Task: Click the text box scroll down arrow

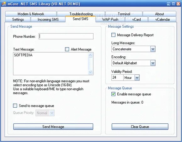Action: tap(90, 72)
